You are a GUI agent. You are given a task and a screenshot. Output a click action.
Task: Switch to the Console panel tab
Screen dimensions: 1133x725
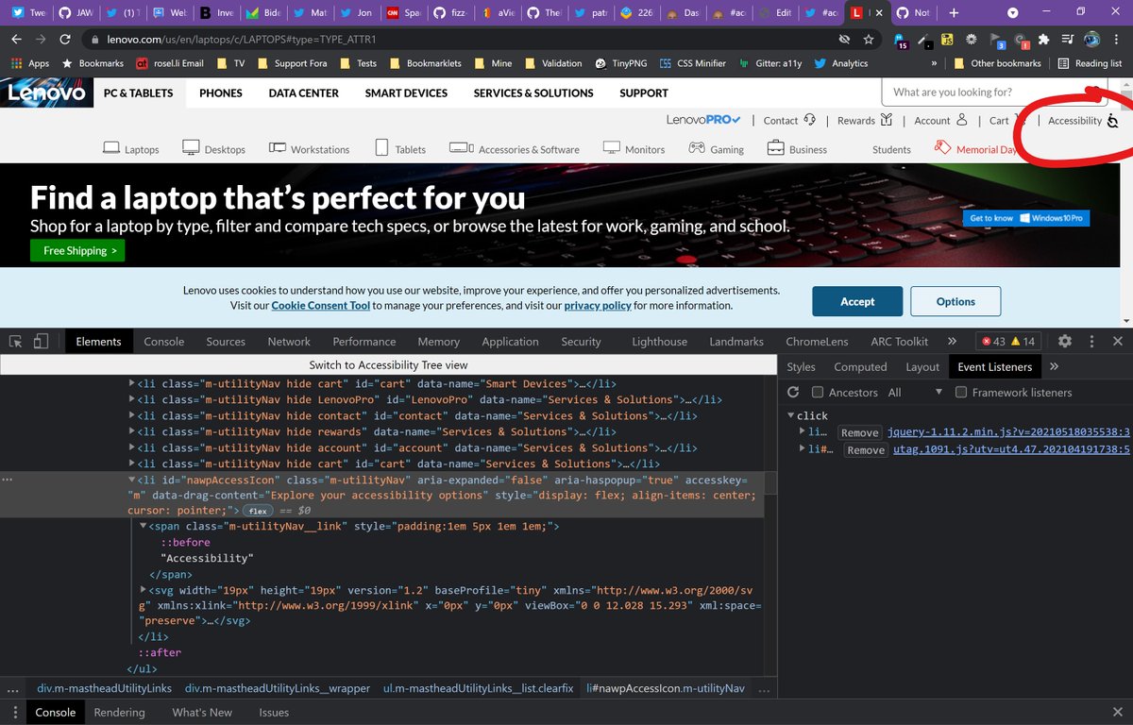(x=164, y=341)
